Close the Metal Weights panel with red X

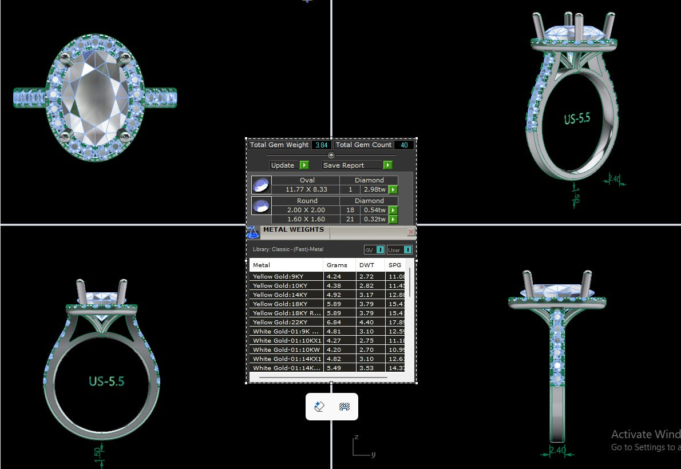411,232
